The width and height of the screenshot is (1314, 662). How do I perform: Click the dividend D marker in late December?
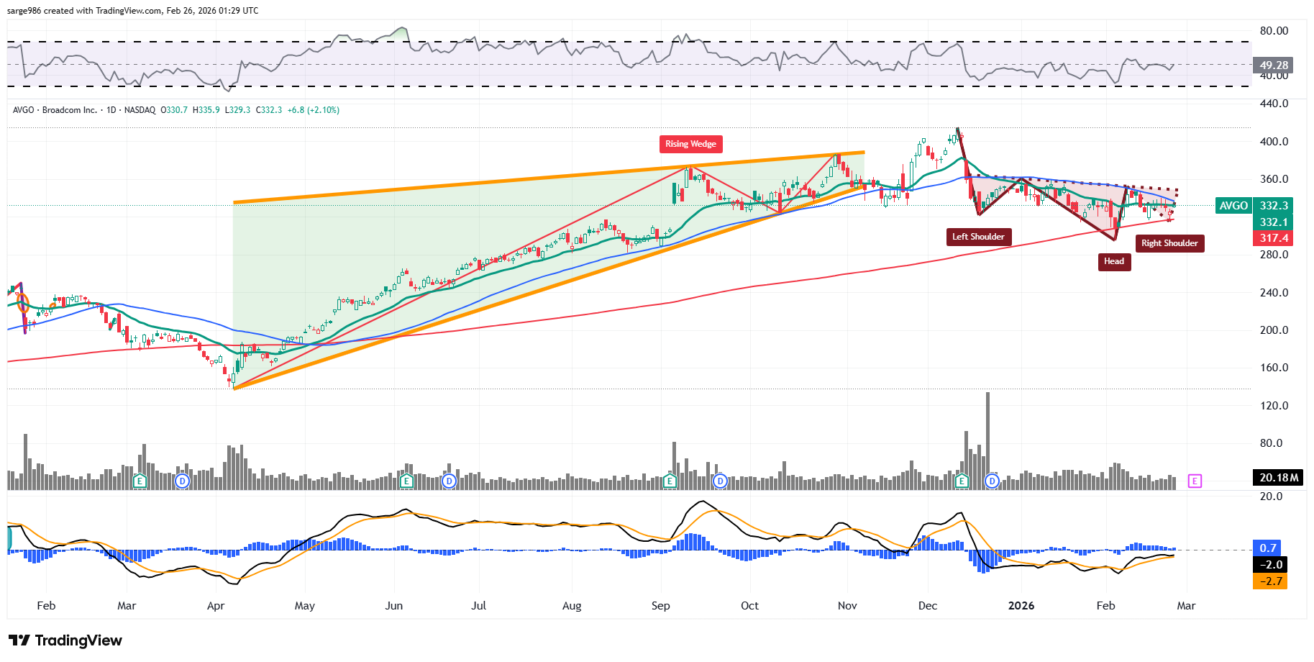tap(993, 481)
